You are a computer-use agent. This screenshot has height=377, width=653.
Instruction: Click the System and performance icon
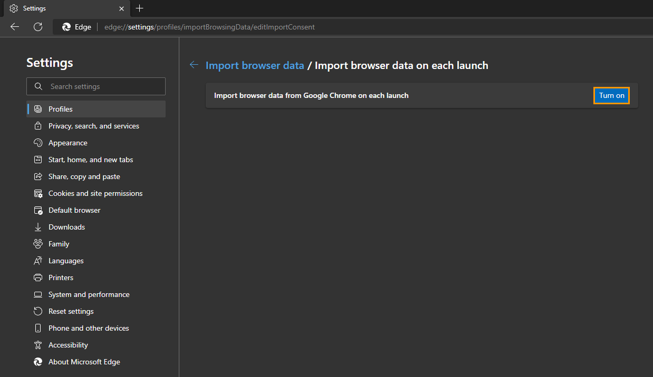[38, 294]
